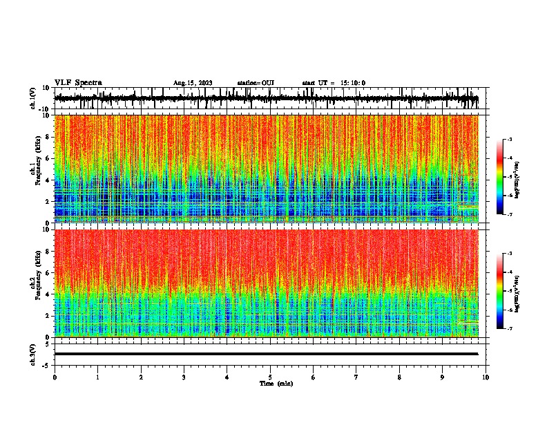Image resolution: width=547 pixels, height=423 pixels.
Task: Click the 'station=OUJ' header label
Action: coord(256,83)
